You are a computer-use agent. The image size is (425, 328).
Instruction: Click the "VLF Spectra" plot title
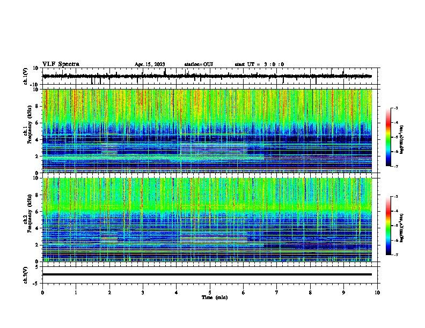[61, 64]
